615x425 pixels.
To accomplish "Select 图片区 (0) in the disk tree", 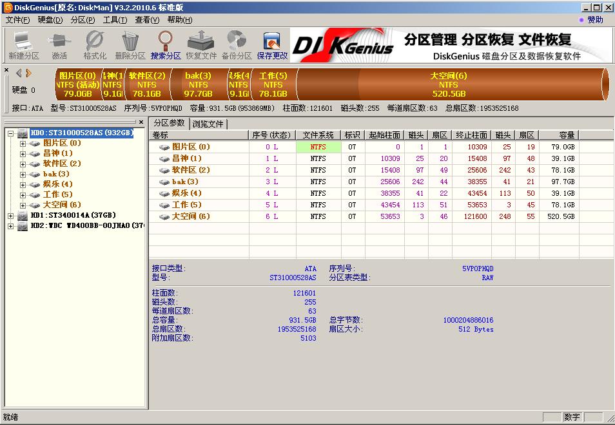I will (x=62, y=143).
